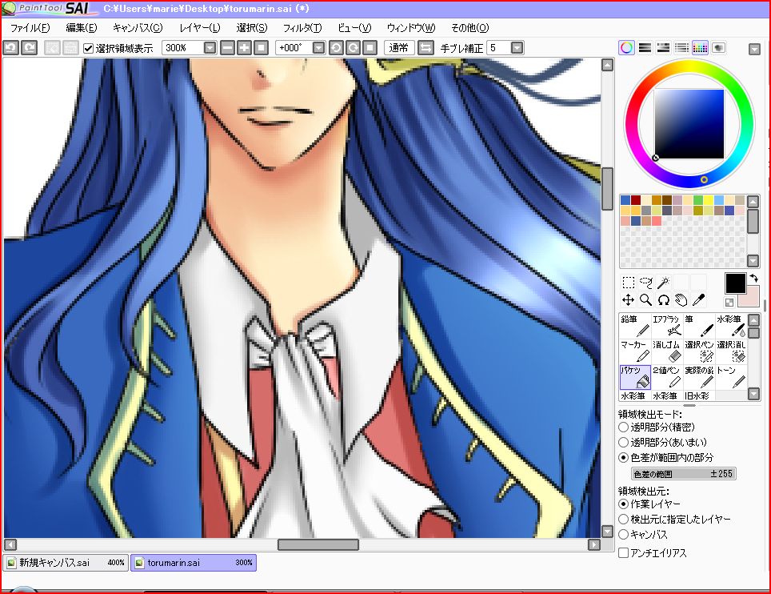
Task: Click the brush list scroll down arrow
Action: [x=753, y=394]
